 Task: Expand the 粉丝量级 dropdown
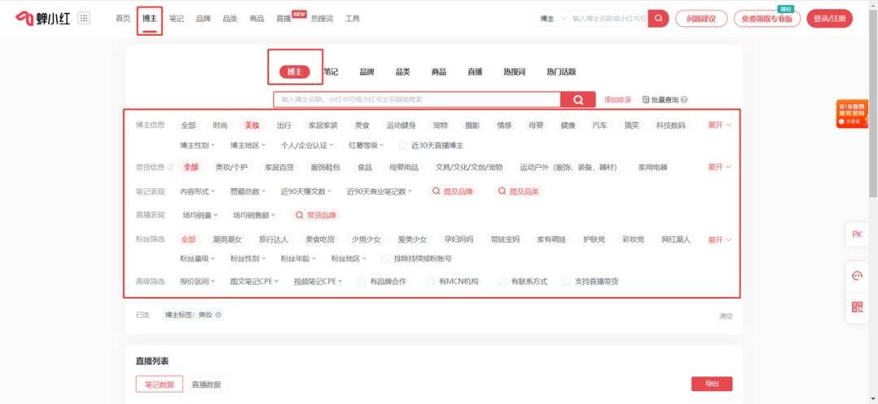coord(197,259)
